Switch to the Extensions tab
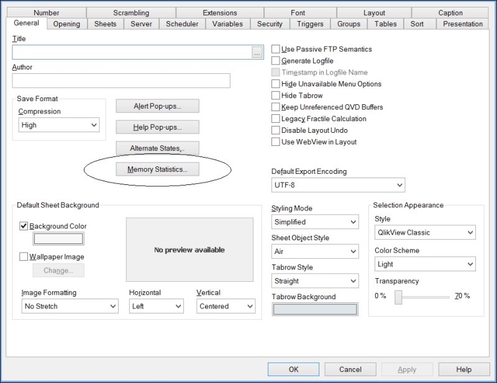This screenshot has width=497, height=383. [x=220, y=13]
